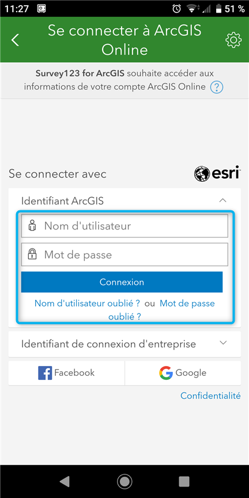The height and width of the screenshot is (498, 249).
Task: Click the user icon in username field
Action: pyautogui.click(x=32, y=226)
